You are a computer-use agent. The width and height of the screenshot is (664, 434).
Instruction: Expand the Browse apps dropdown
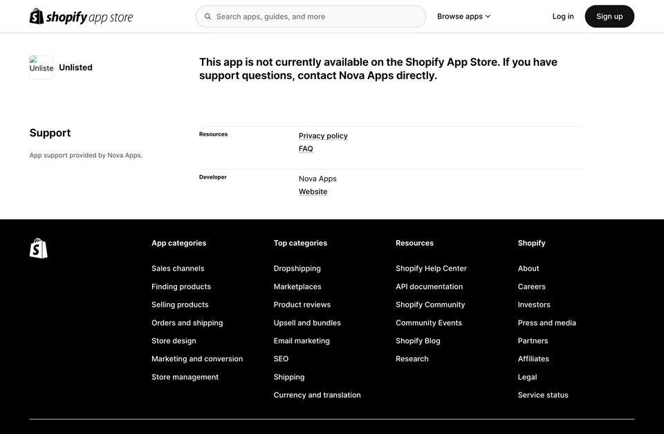click(x=463, y=17)
